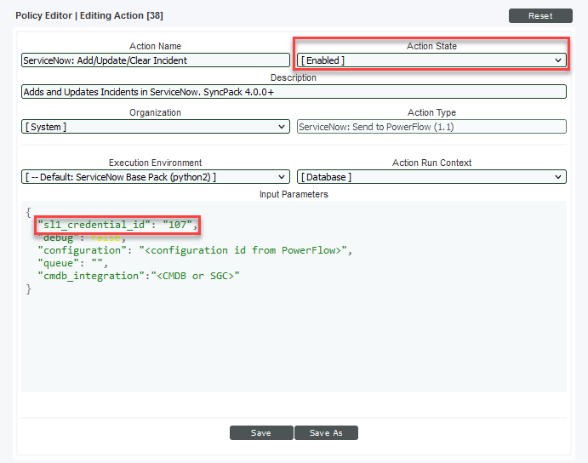Screen dimensions: 588x463
Task: Select the Action Type field
Action: pyautogui.click(x=431, y=127)
